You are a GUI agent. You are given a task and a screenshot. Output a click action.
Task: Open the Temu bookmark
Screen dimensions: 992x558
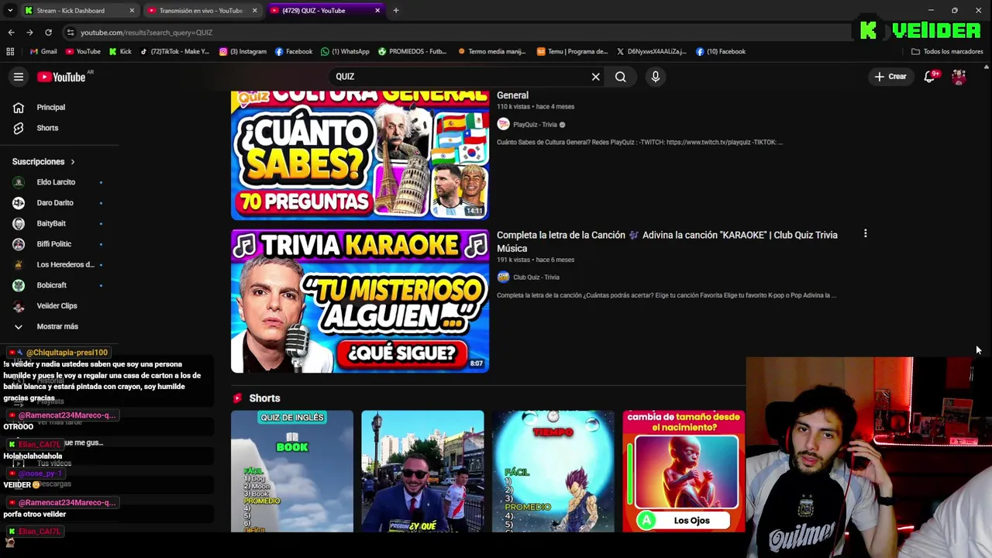tap(572, 51)
